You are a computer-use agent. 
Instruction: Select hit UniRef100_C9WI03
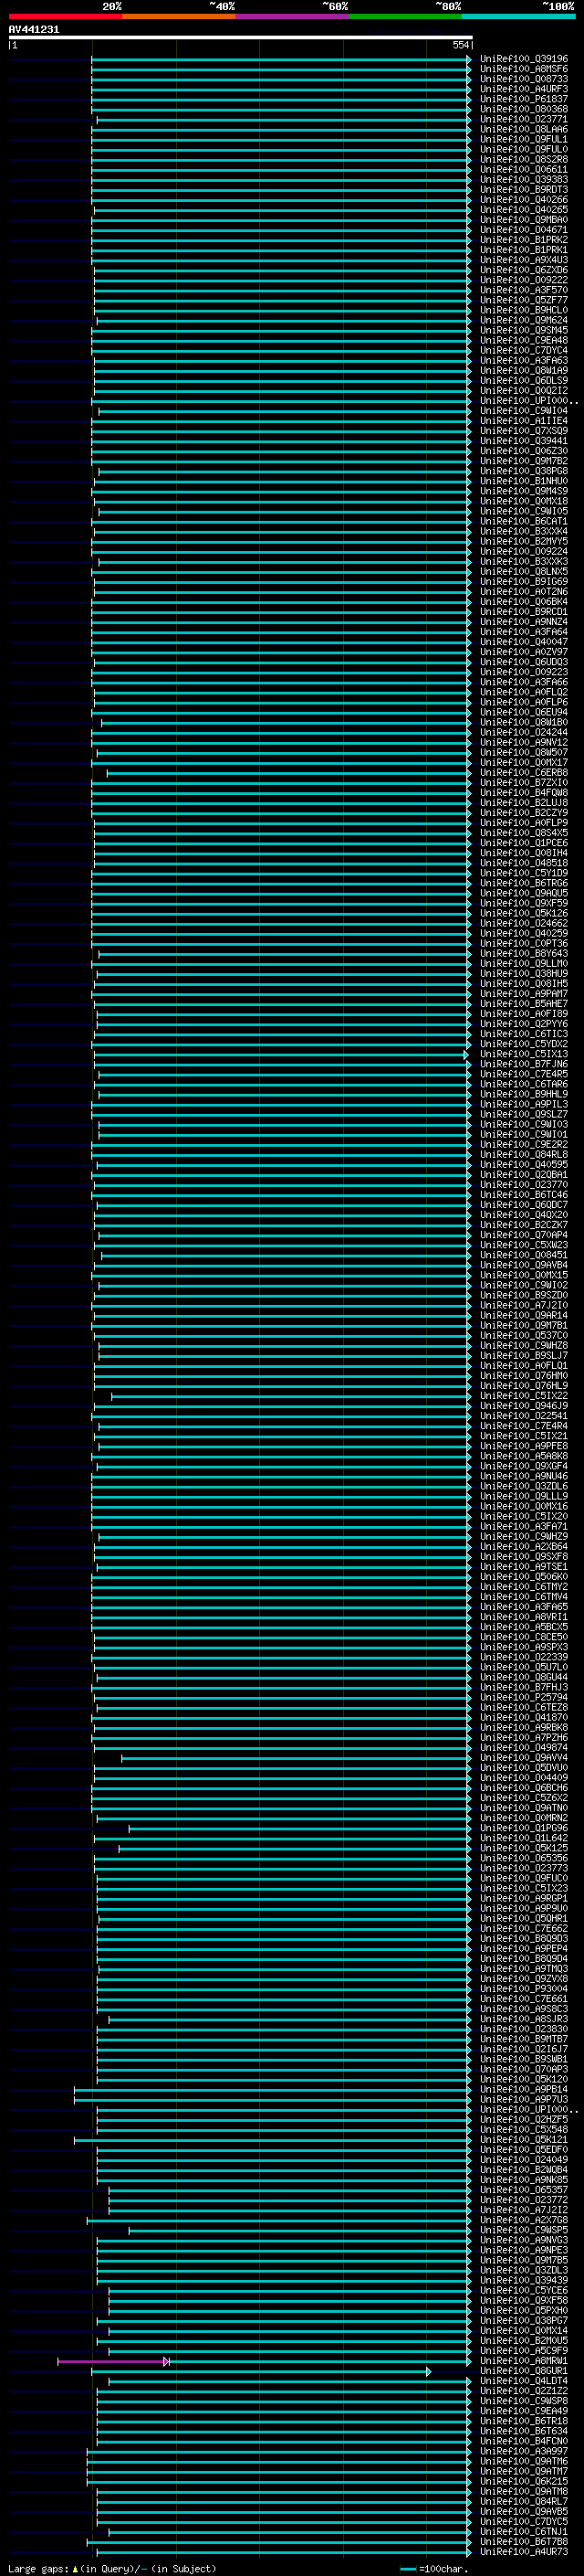[524, 1124]
